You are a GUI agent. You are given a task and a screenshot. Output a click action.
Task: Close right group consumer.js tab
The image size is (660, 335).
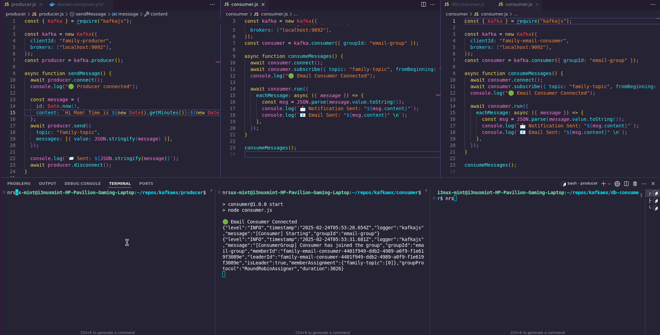tap(537, 4)
